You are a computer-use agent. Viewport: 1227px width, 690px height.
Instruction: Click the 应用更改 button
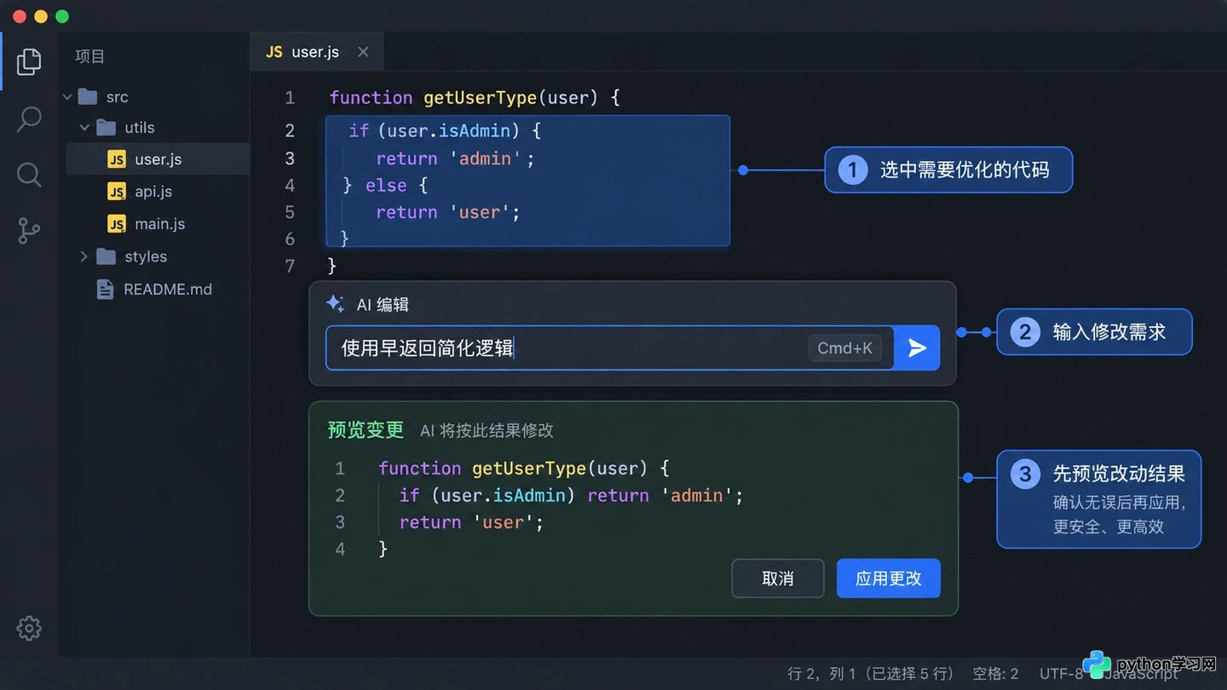click(889, 578)
